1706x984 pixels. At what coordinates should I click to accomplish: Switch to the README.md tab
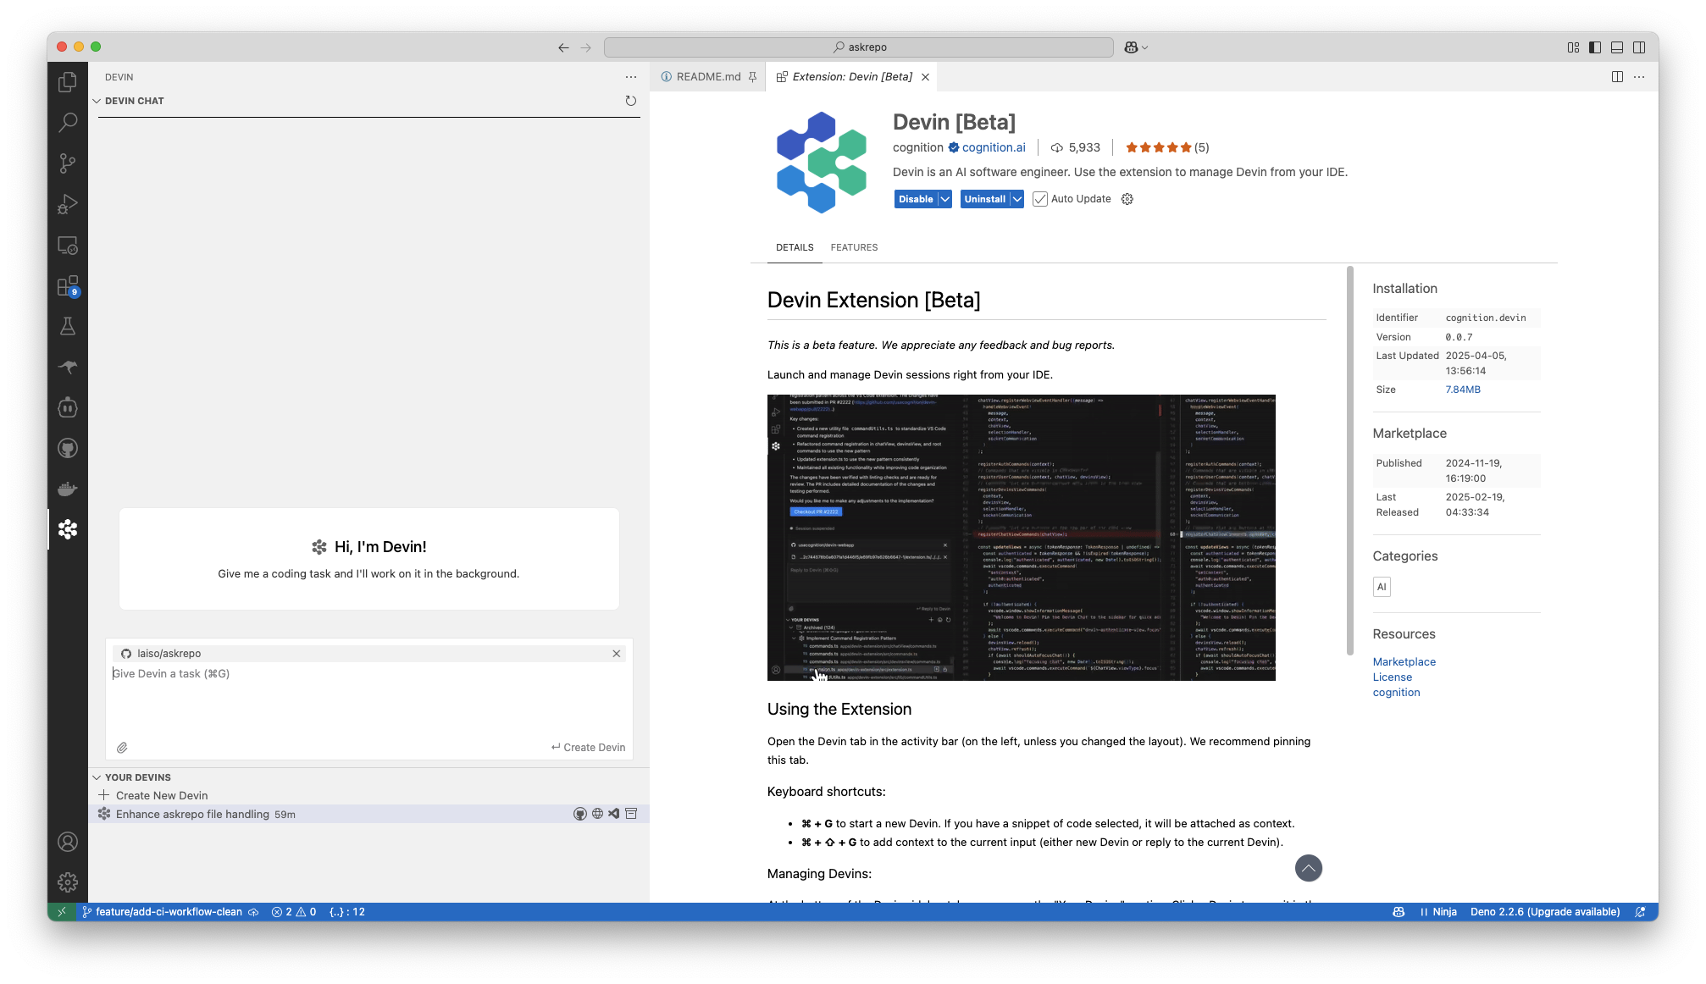tap(708, 77)
